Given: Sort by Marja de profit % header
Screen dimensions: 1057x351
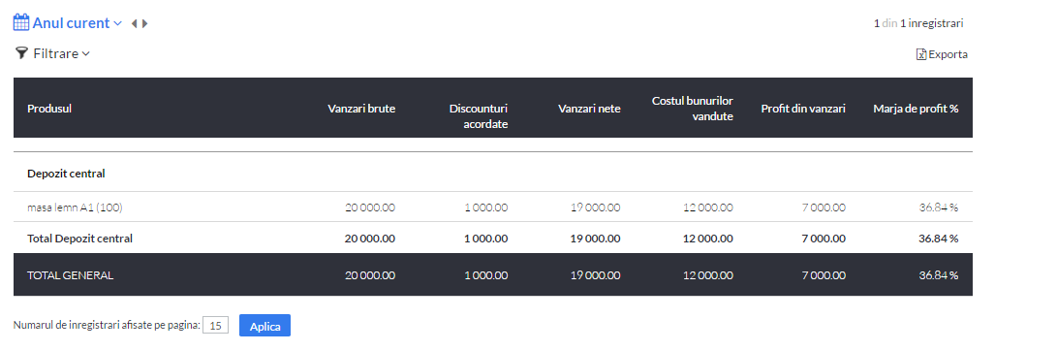Looking at the screenshot, I should point(916,108).
